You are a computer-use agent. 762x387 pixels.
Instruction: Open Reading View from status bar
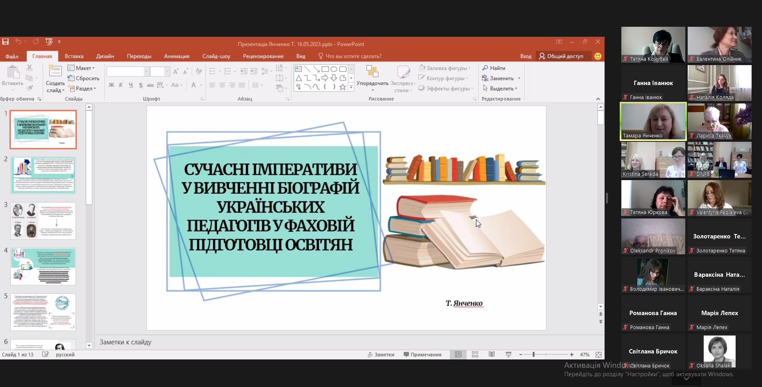(492, 355)
